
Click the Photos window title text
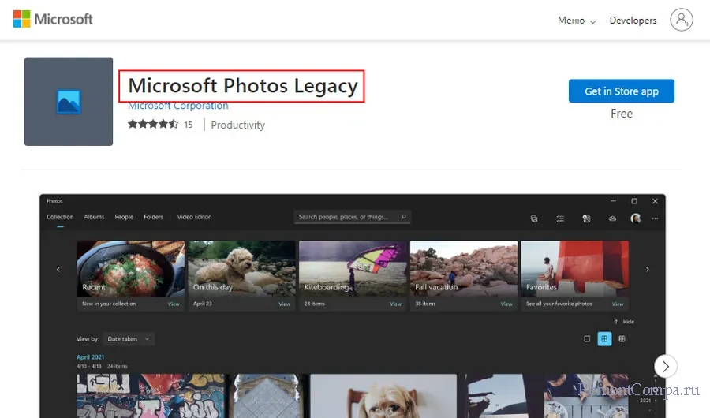point(54,201)
